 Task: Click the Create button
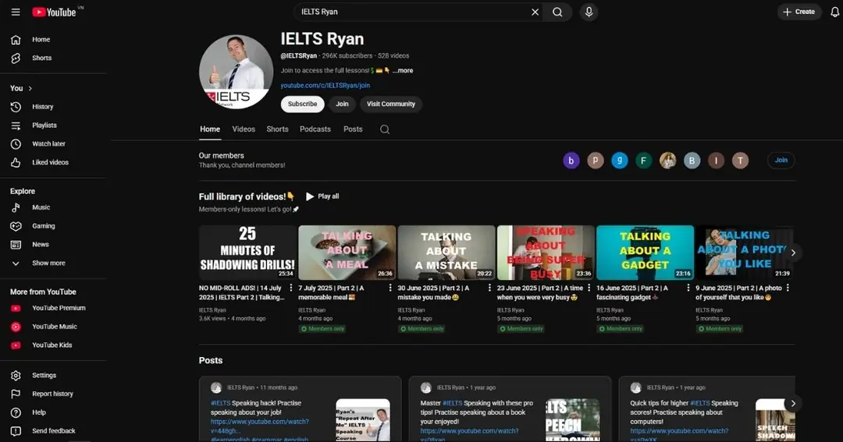pos(799,12)
